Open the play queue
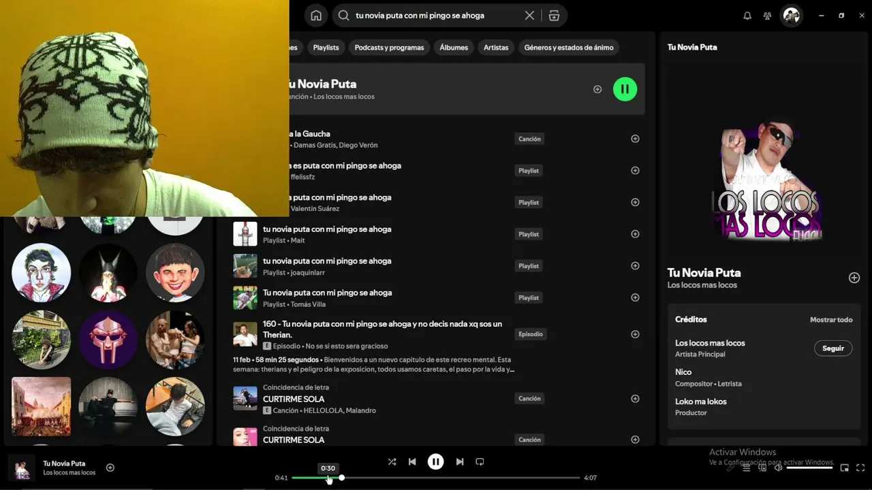The image size is (872, 490). click(x=747, y=468)
